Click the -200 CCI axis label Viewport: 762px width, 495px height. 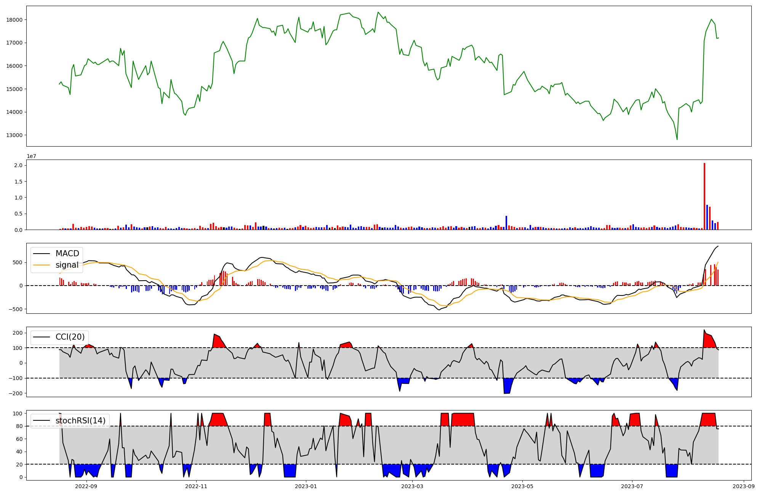pos(15,393)
